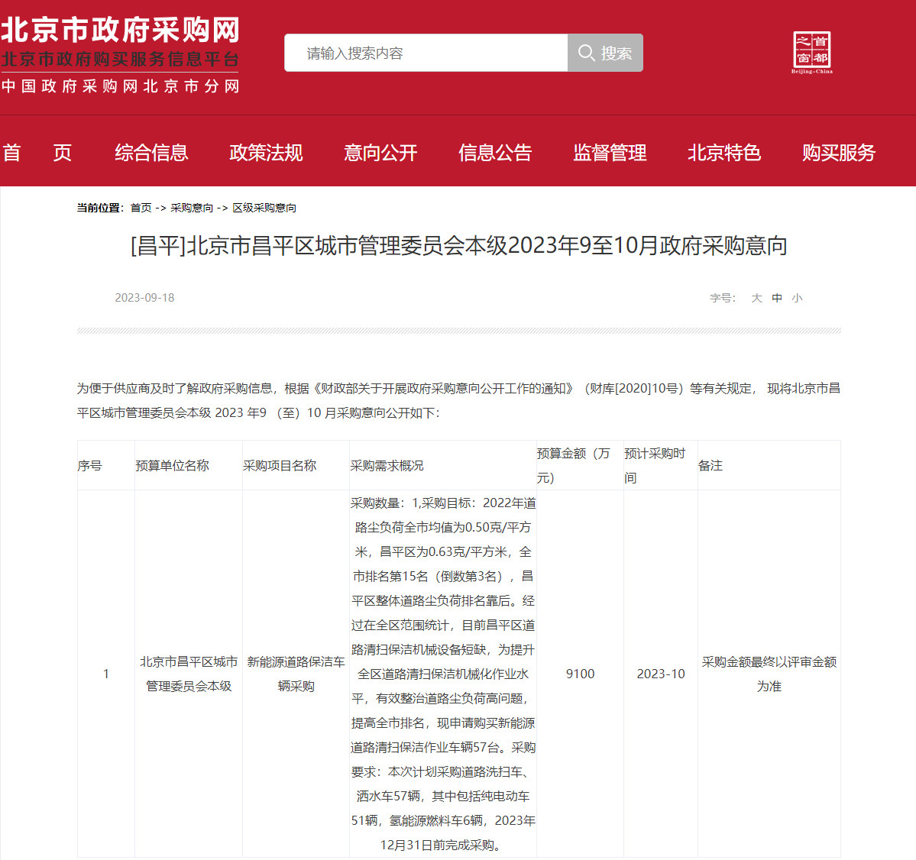916x860 pixels.
Task: Click the intro paragraph mentioning 财库[2020]10号
Action: (x=458, y=400)
